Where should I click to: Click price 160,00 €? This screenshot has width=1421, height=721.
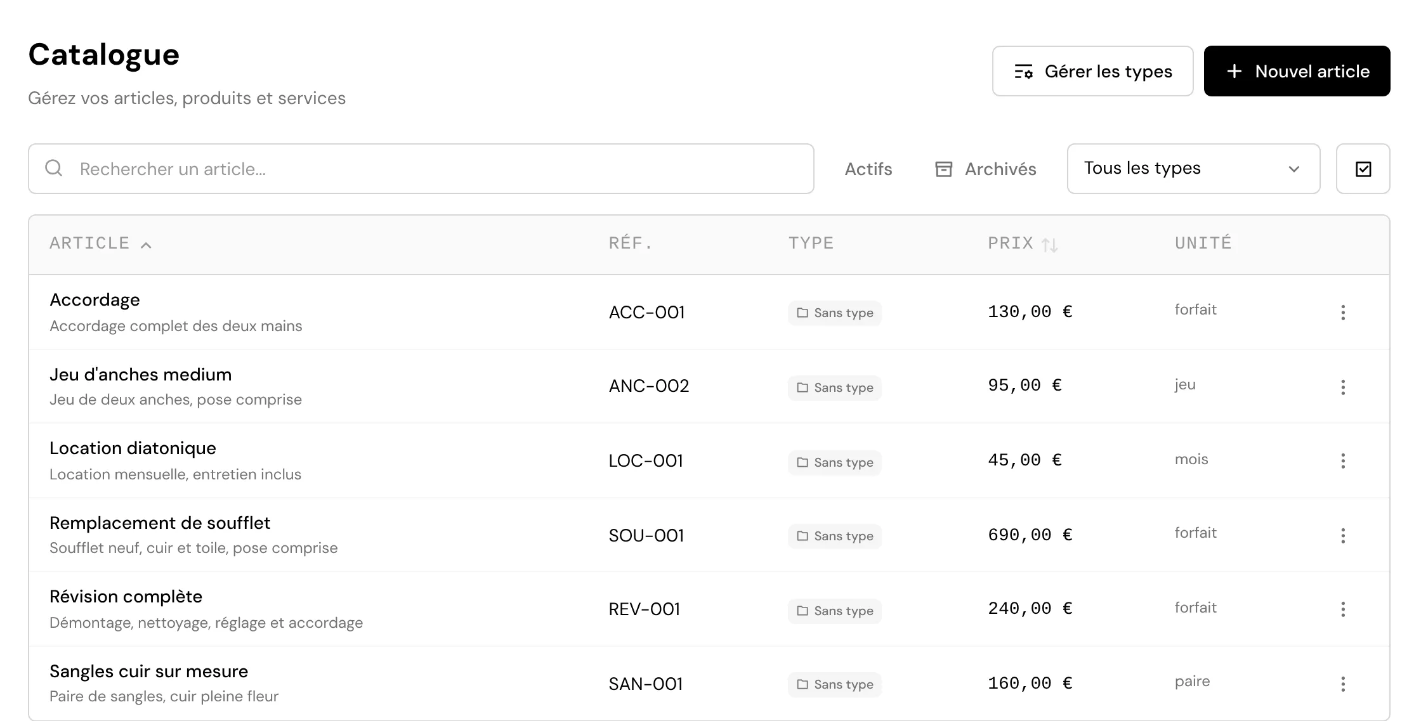tap(1030, 683)
